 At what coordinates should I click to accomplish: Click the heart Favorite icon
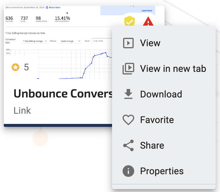tap(128, 120)
